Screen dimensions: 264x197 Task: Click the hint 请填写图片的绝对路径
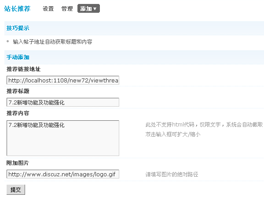(172, 175)
